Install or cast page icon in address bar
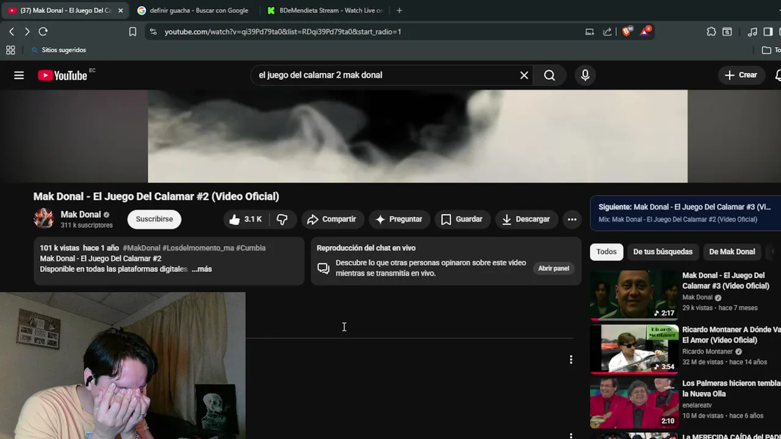This screenshot has width=781, height=439. (589, 32)
